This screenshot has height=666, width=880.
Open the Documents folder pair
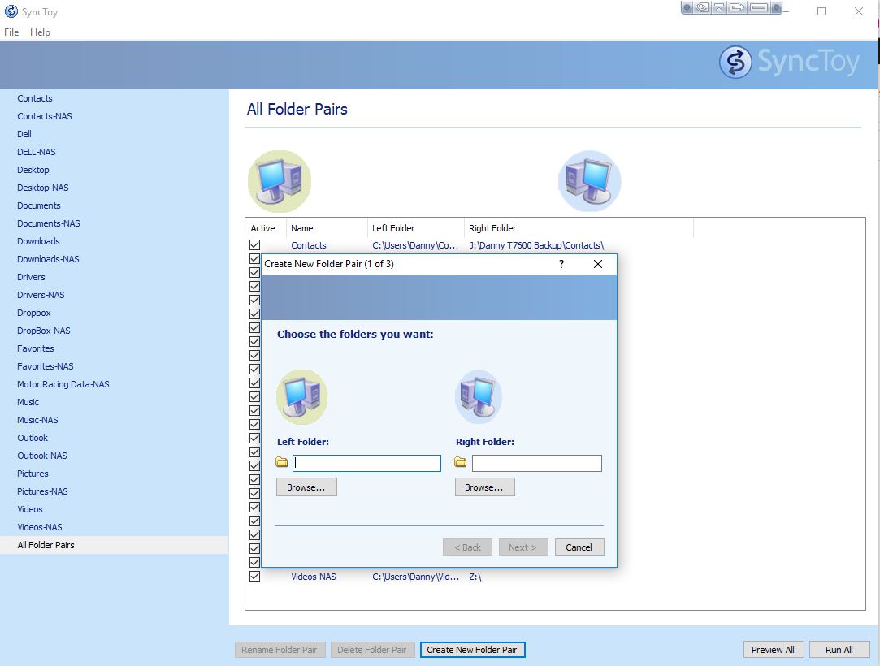click(39, 206)
